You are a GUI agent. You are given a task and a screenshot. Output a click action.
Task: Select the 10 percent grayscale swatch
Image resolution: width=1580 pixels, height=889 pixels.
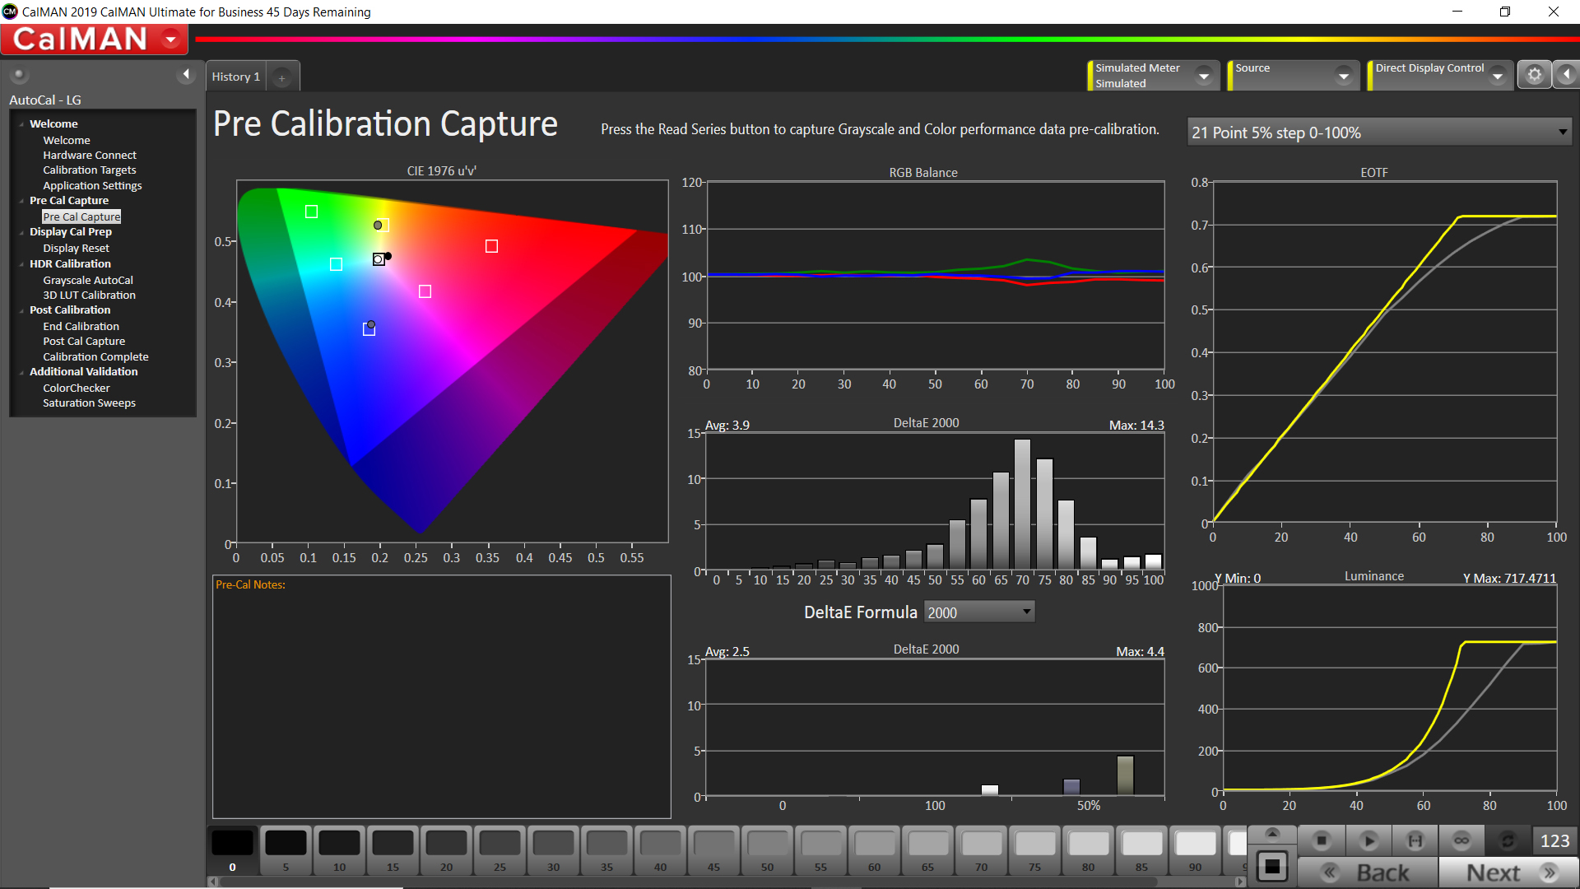[339, 849]
